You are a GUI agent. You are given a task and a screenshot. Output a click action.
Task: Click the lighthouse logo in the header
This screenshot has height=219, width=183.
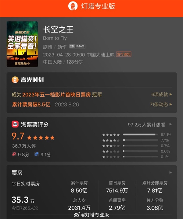(x=73, y=6)
